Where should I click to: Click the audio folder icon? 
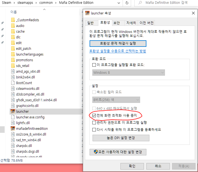point(13,26)
